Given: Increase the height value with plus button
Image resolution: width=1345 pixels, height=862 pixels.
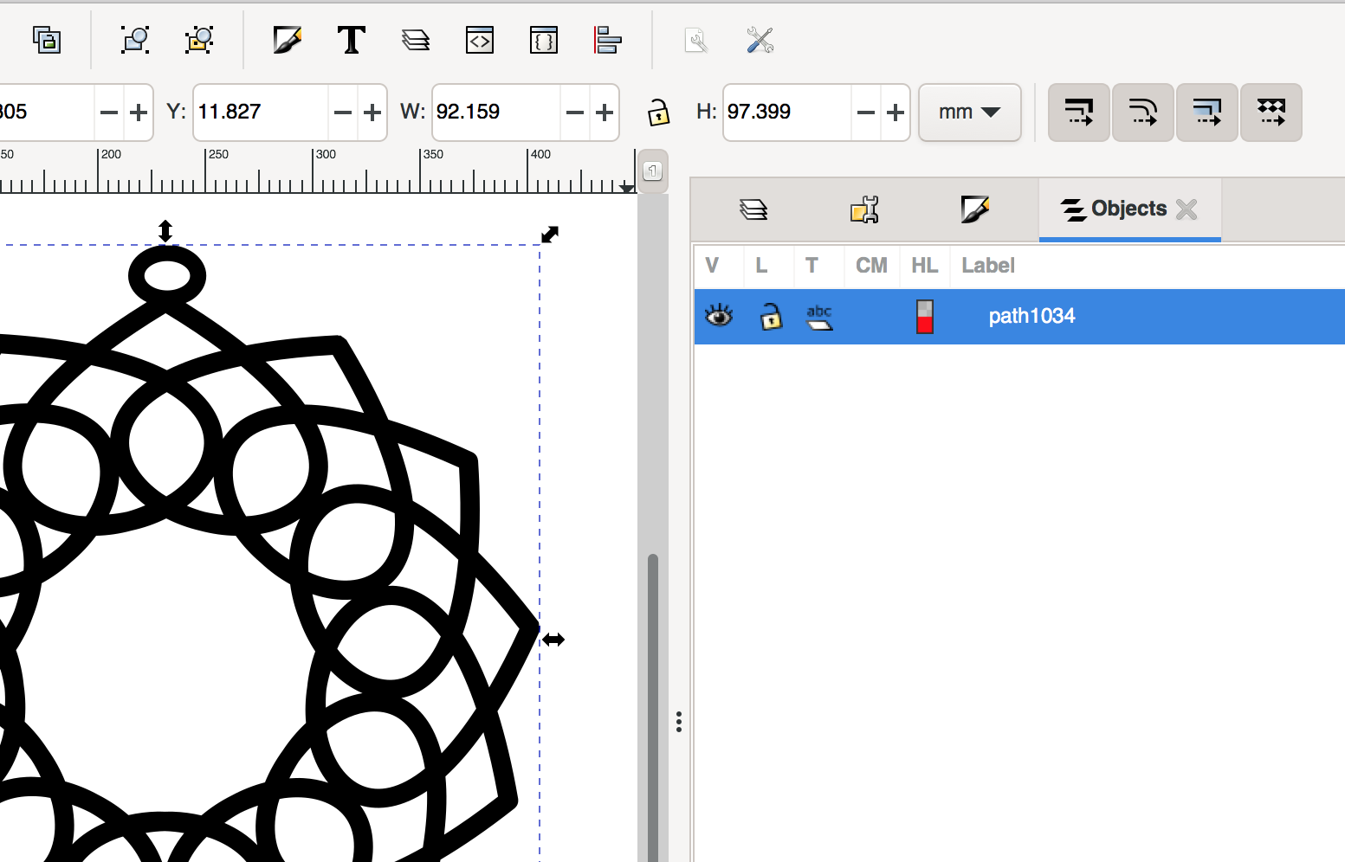Looking at the screenshot, I should click(896, 113).
